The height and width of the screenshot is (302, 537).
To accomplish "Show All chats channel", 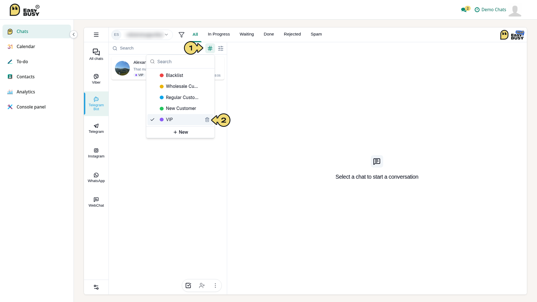I will [96, 55].
